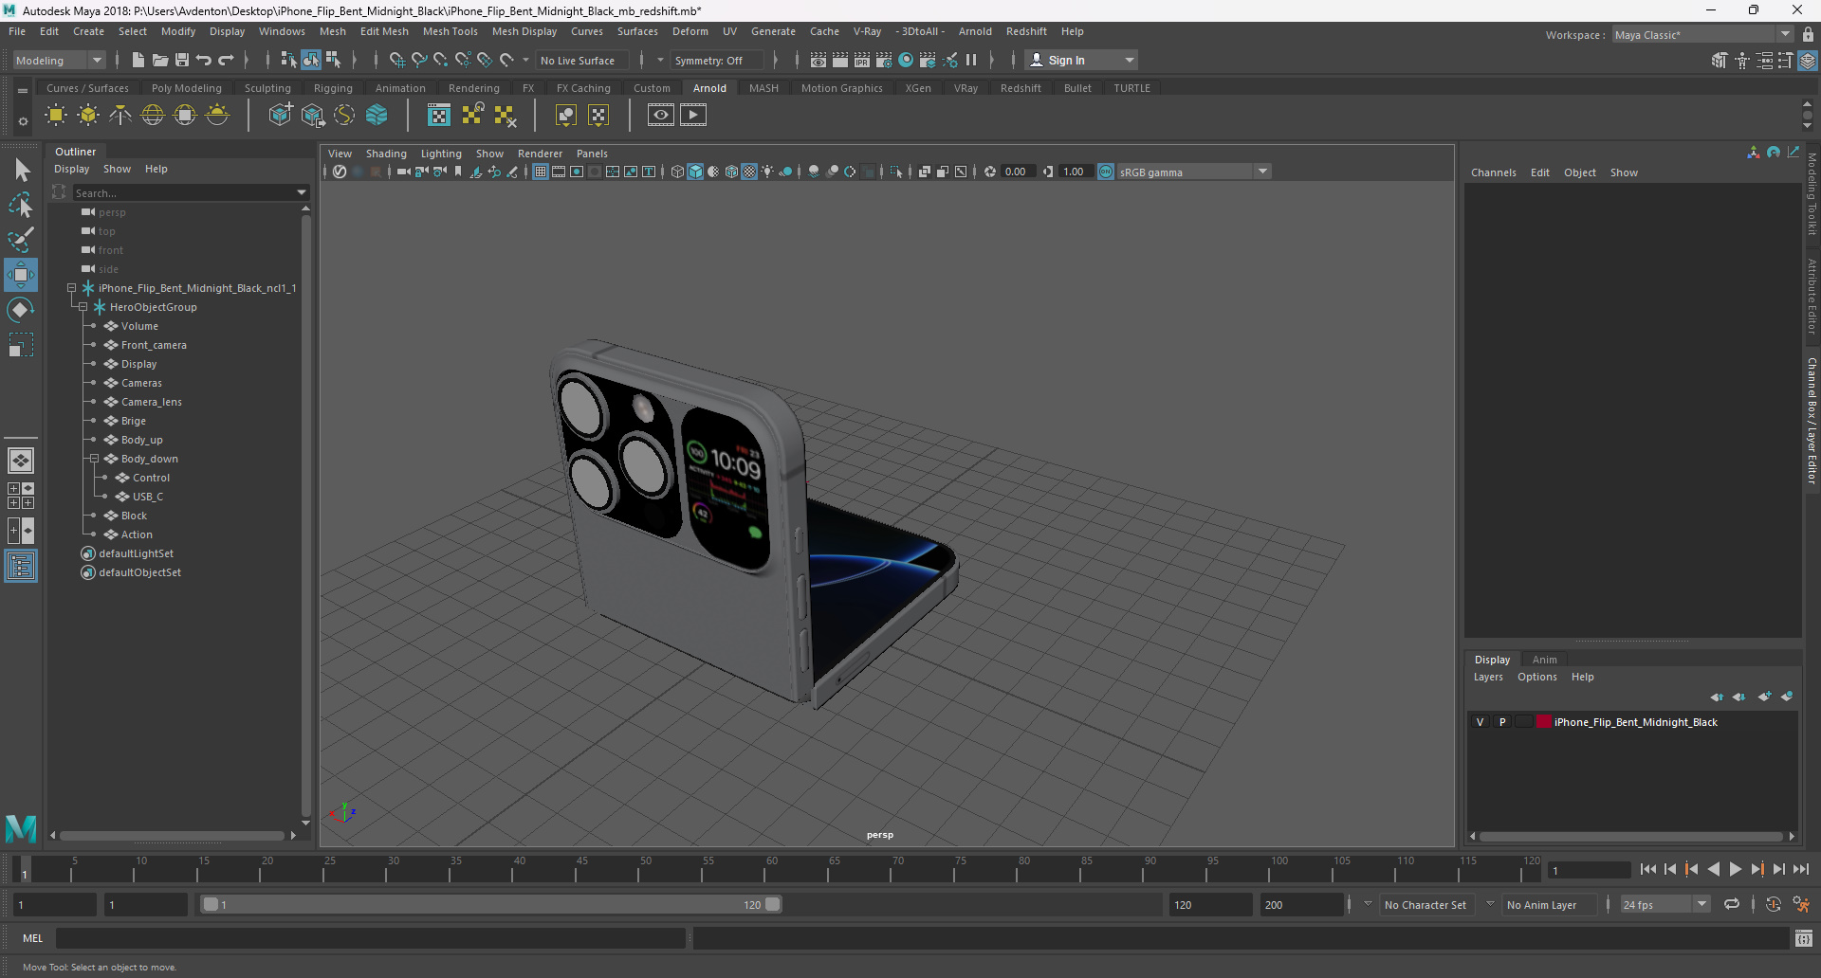Open the Mesh Tools menu
The width and height of the screenshot is (1821, 978).
pos(451,31)
